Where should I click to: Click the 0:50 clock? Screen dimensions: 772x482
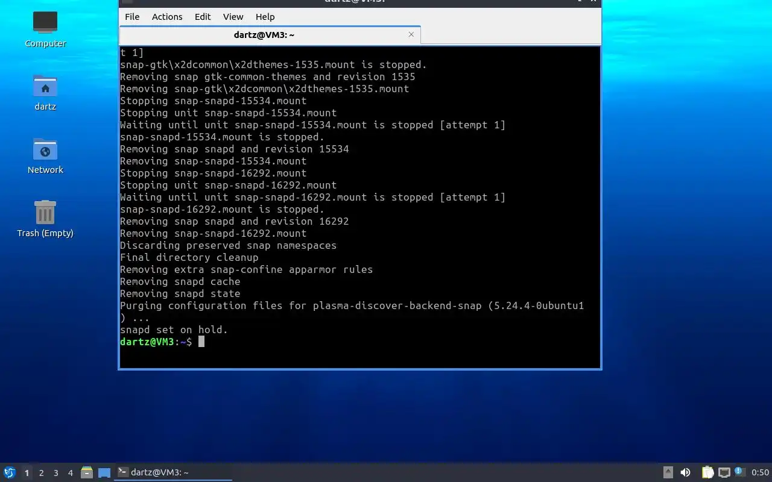click(x=760, y=472)
